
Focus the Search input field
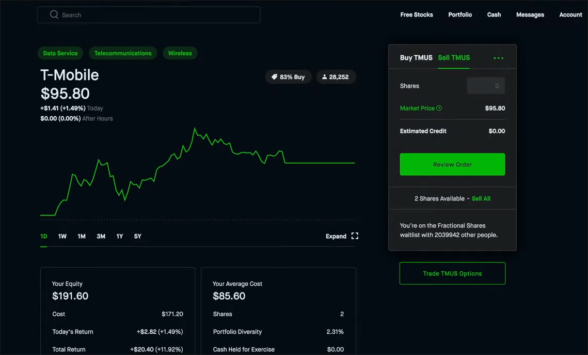coord(149,15)
